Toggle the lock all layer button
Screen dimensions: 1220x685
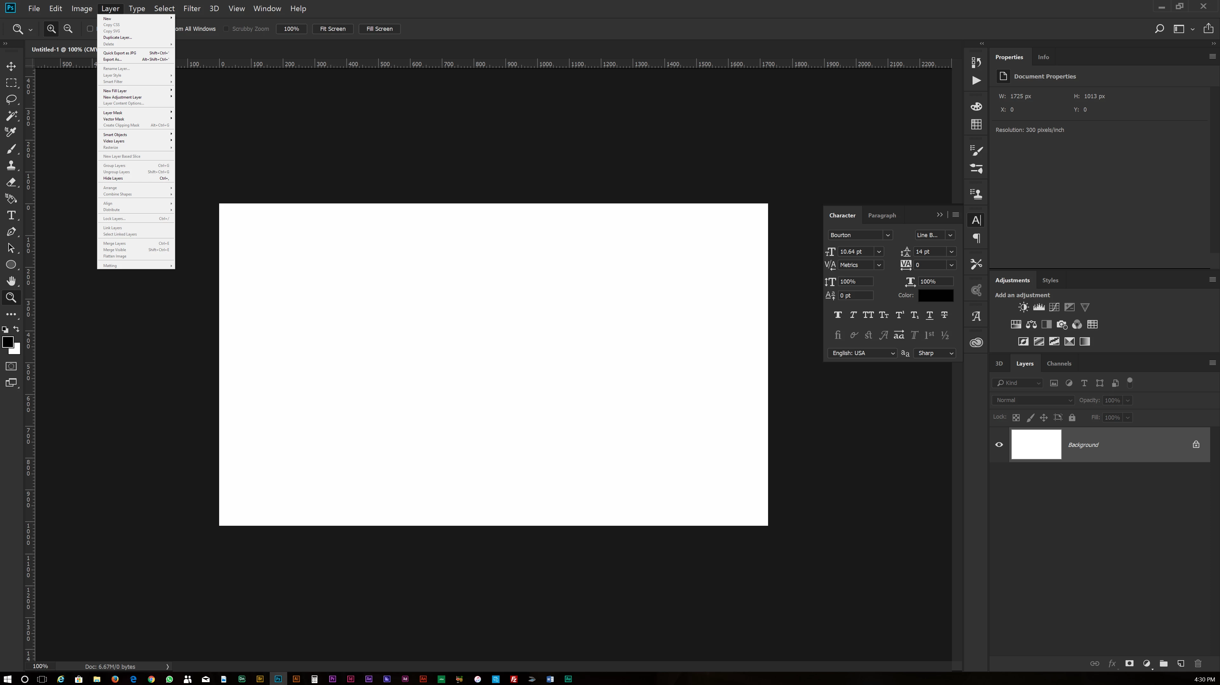click(x=1072, y=418)
